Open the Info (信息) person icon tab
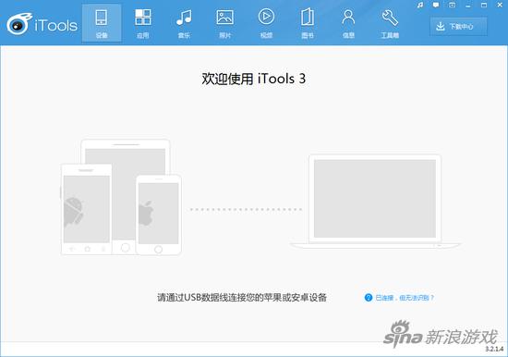The height and width of the screenshot is (357, 508). (348, 23)
